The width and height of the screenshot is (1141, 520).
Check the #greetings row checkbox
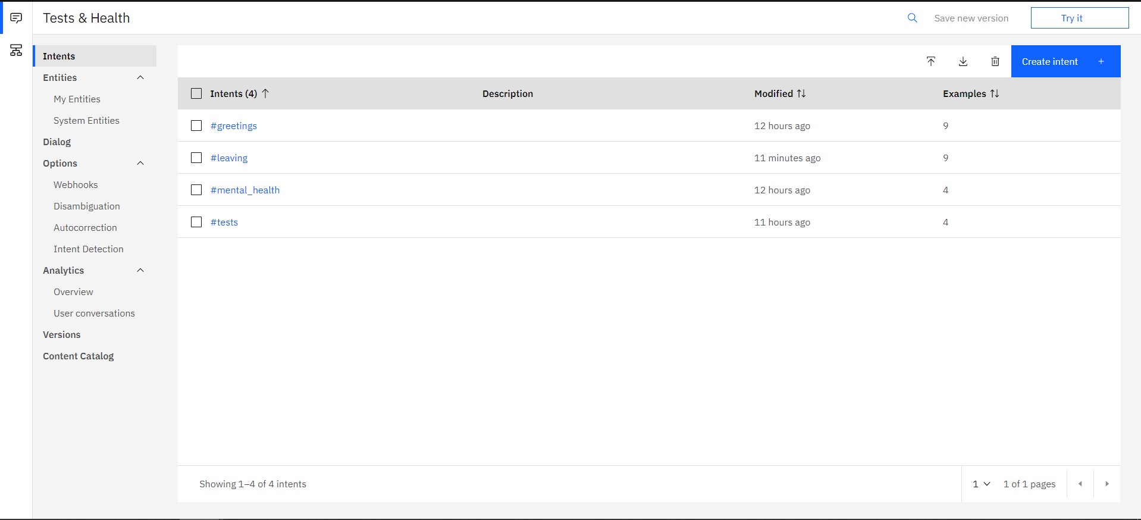pyautogui.click(x=196, y=126)
